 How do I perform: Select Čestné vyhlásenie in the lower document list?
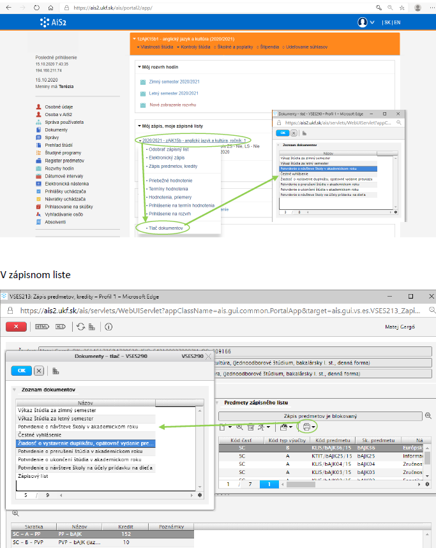coord(41,434)
